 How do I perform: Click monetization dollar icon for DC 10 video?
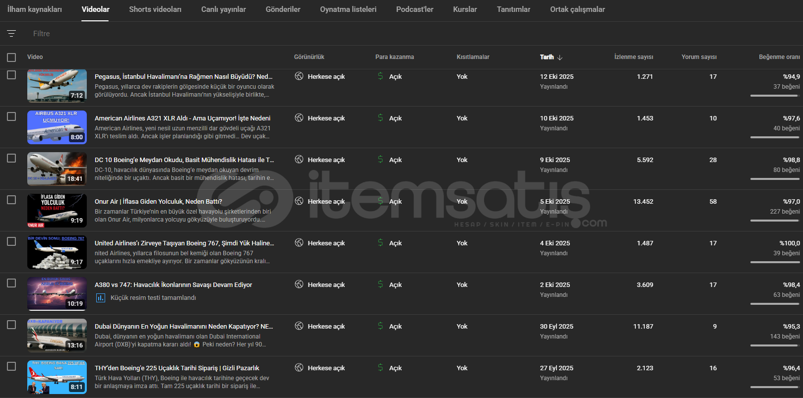coord(380,159)
